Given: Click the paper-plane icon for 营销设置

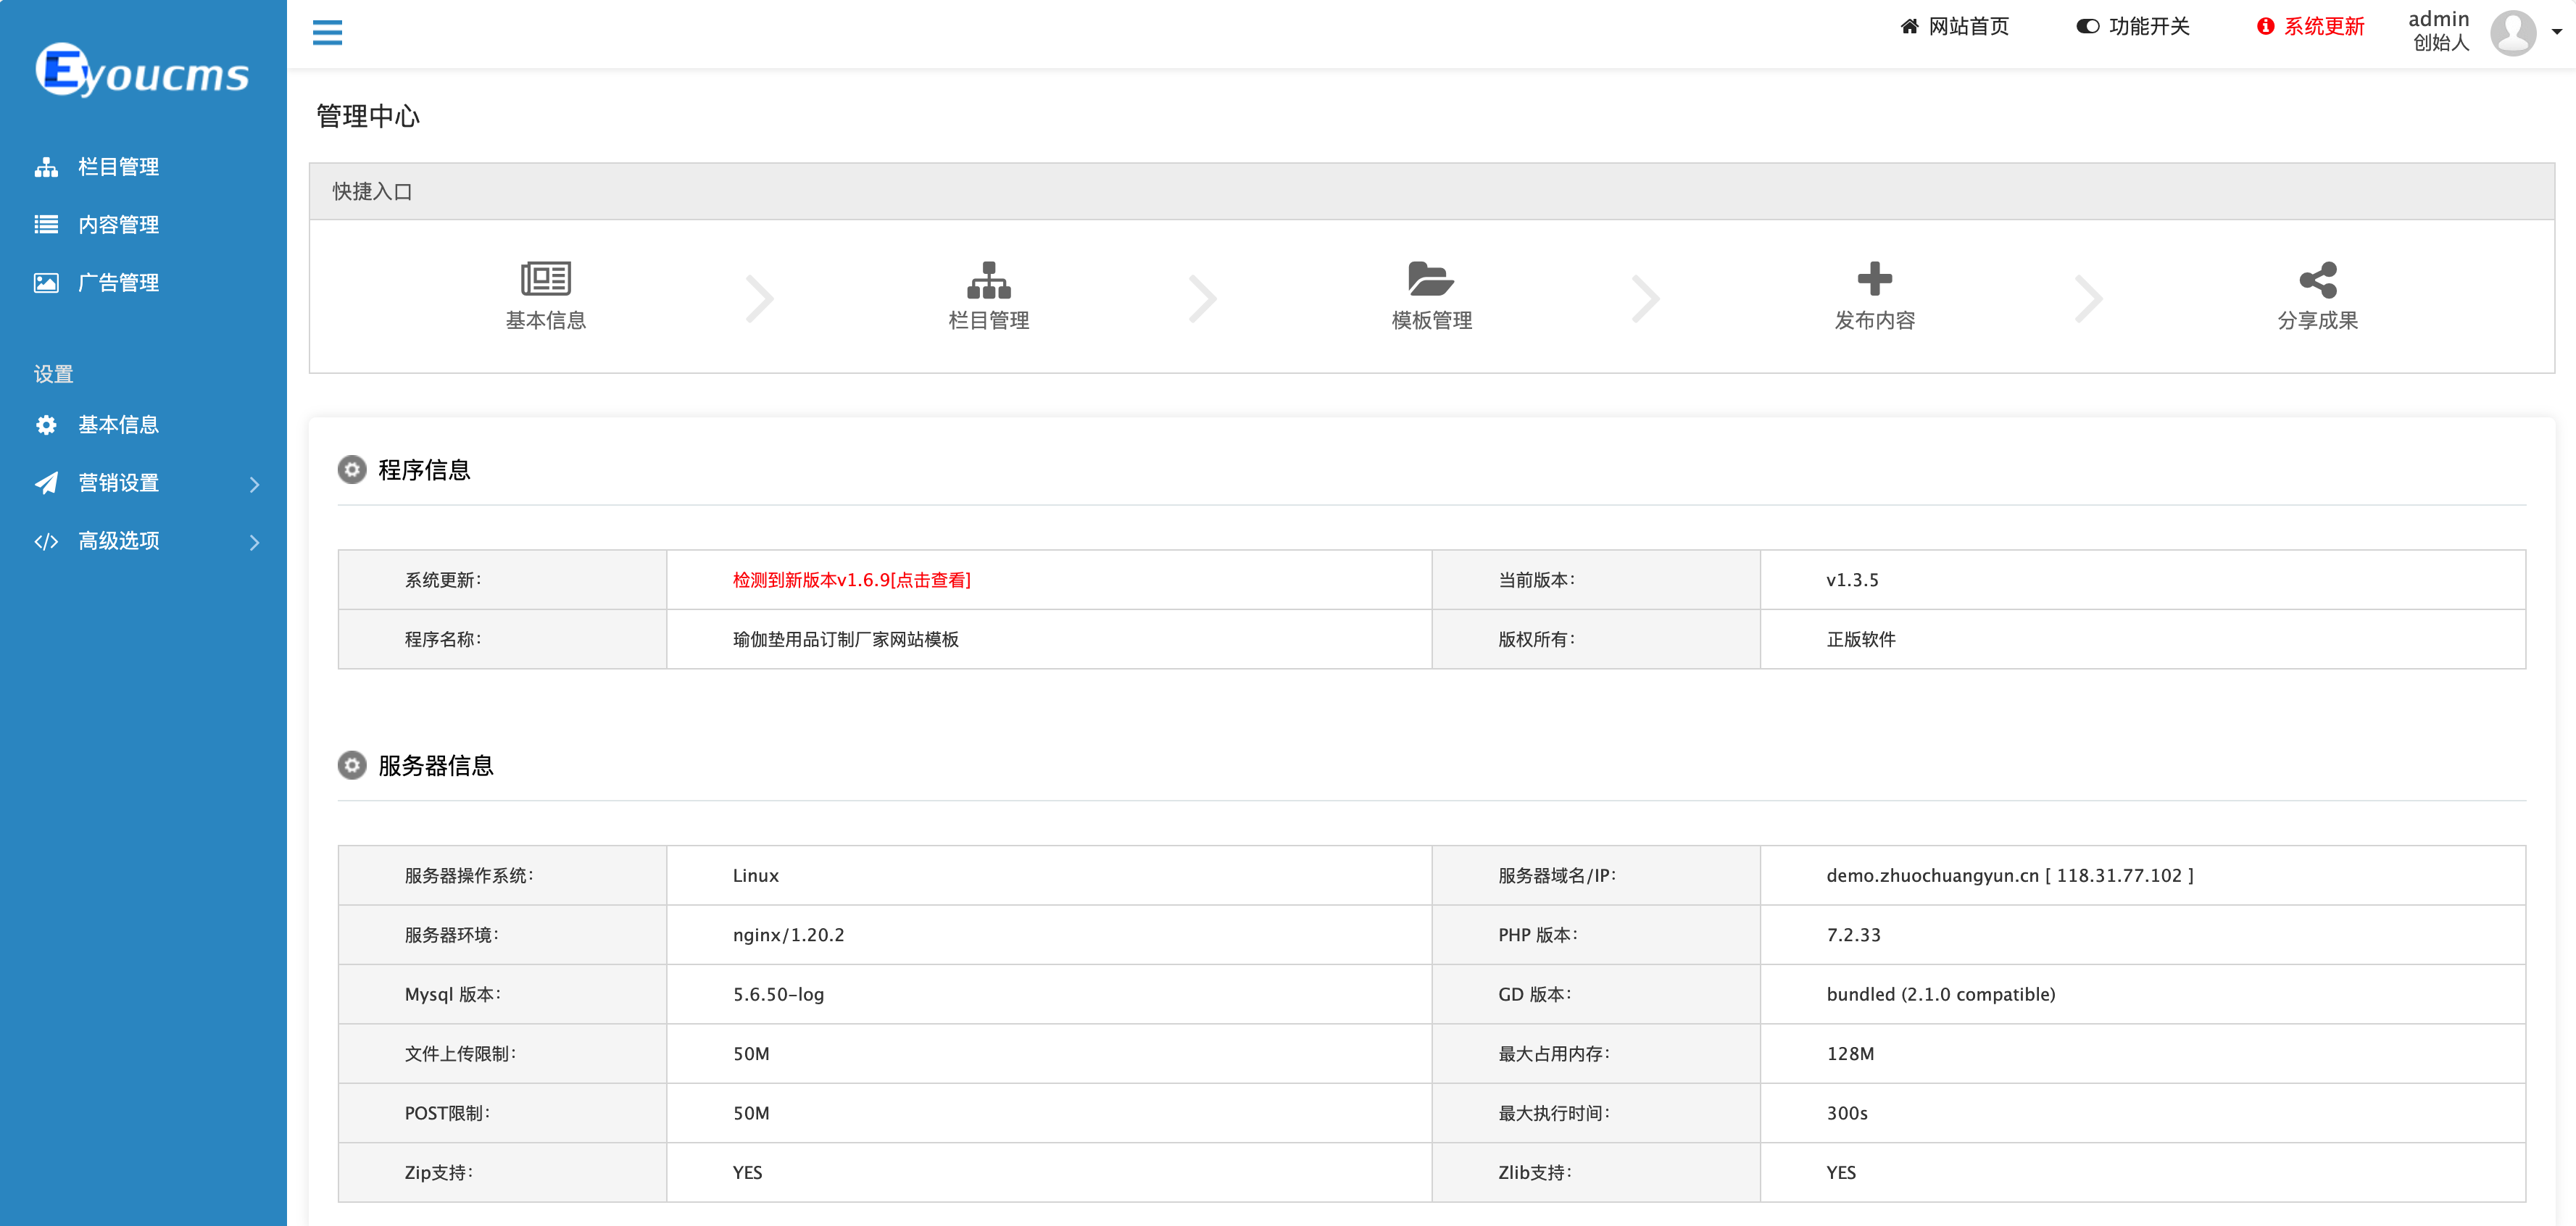Looking at the screenshot, I should click(46, 483).
